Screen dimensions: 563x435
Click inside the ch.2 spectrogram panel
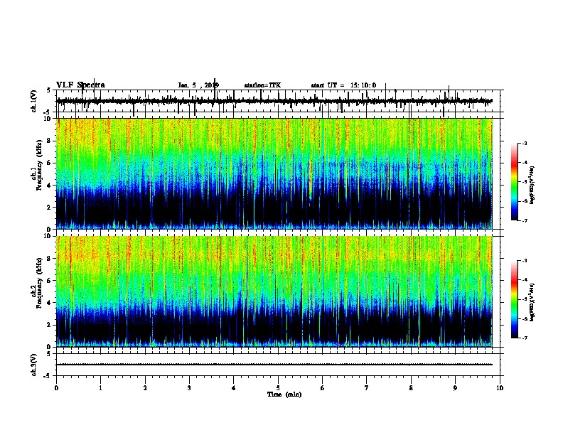(274, 291)
